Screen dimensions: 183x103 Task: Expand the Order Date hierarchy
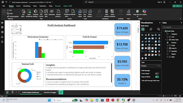click(166, 40)
